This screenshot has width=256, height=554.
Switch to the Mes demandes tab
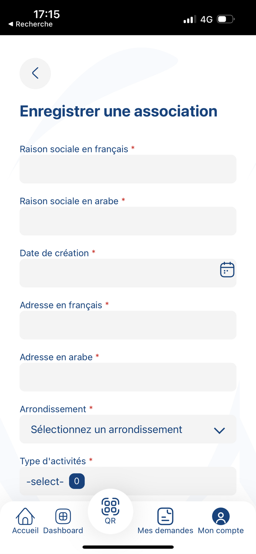pos(165,521)
